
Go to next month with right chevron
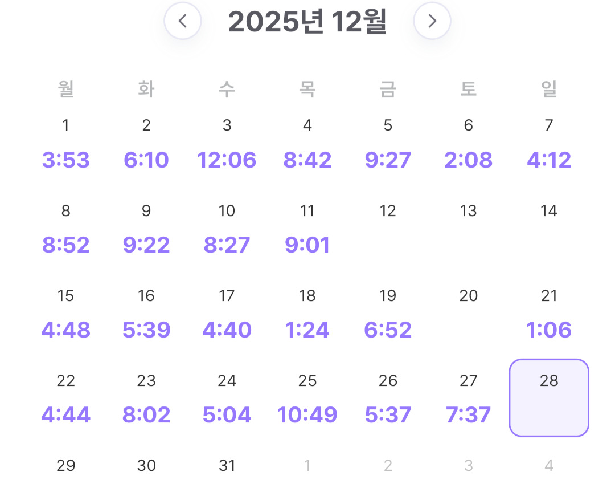(x=432, y=21)
